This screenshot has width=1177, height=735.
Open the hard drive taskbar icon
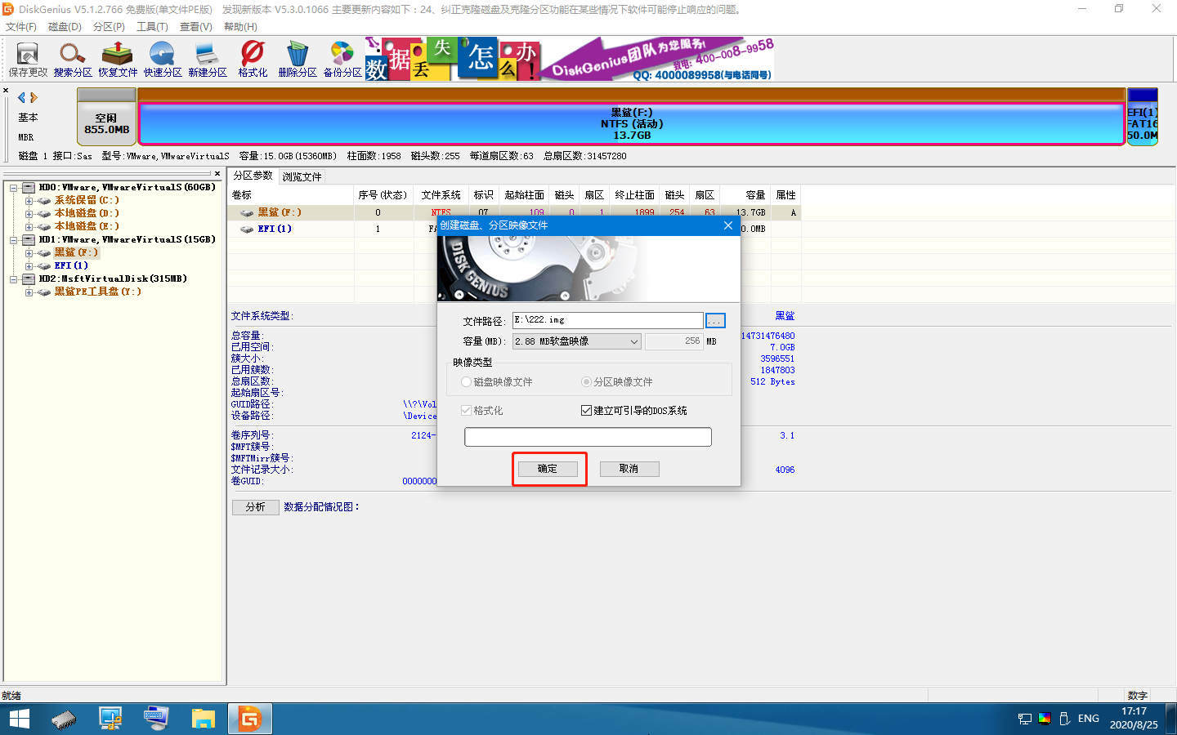tap(64, 719)
